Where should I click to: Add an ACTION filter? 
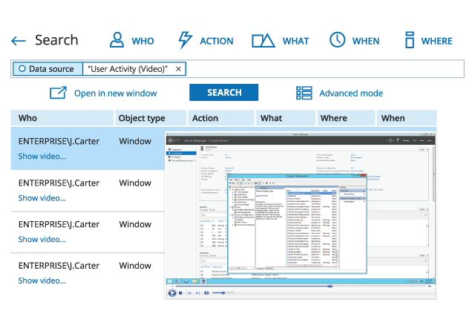(x=206, y=40)
